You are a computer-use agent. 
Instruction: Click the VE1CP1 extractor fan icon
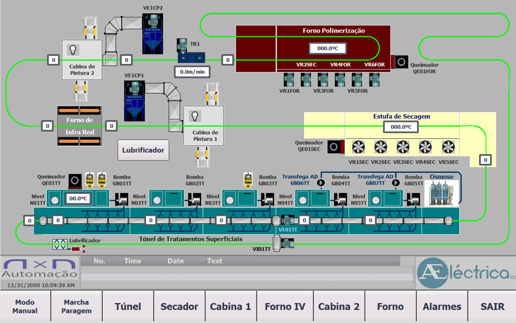click(x=134, y=101)
